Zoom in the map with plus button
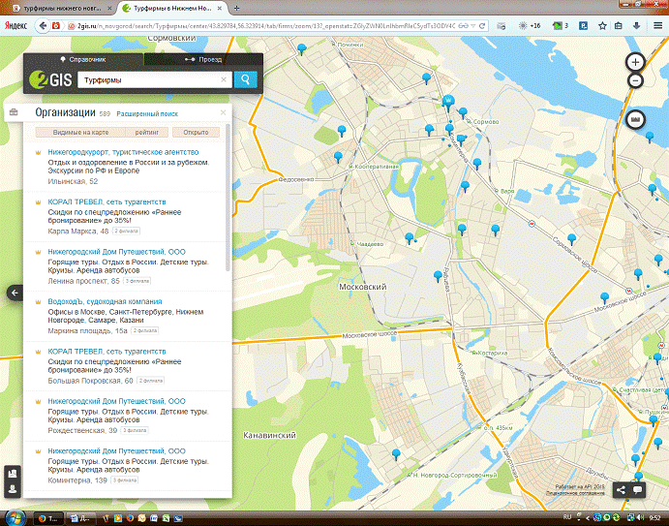 point(635,62)
